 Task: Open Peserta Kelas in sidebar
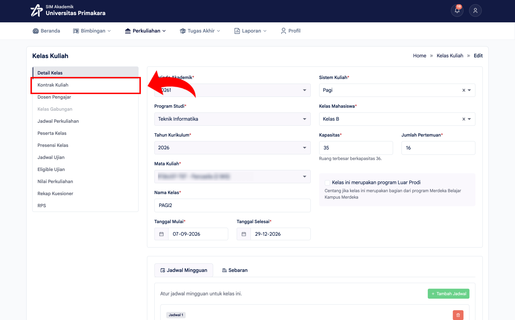(85, 133)
